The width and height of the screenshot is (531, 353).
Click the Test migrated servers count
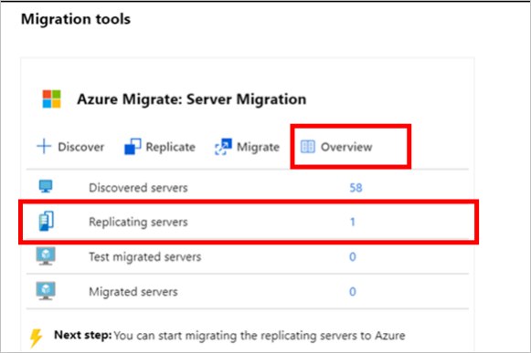(x=353, y=256)
